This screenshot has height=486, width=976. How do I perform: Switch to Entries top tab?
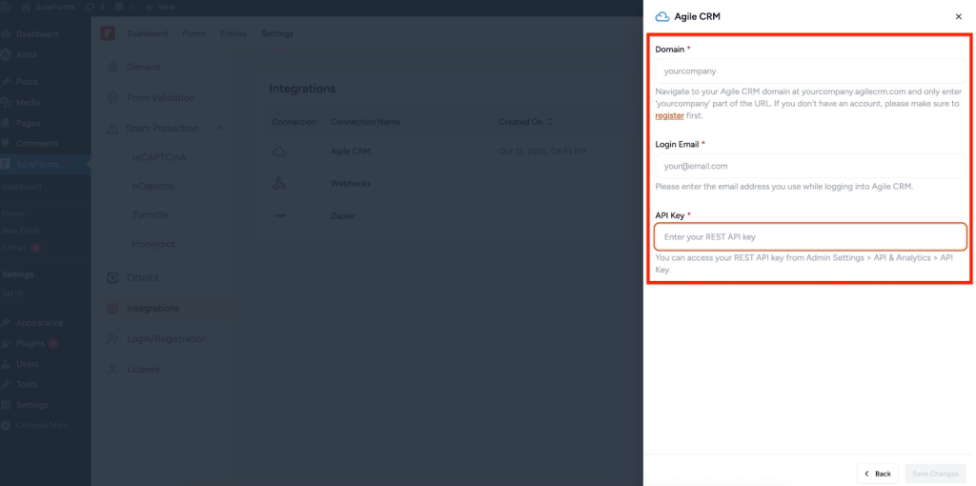(x=234, y=33)
